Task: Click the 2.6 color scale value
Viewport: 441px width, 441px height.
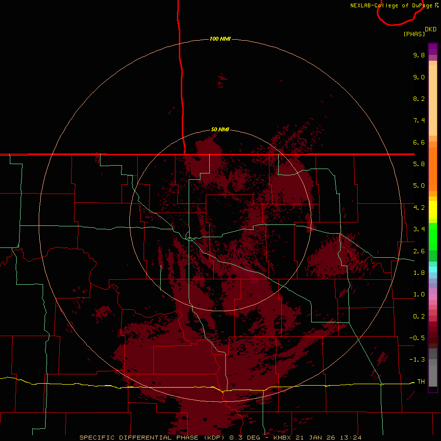Action: (x=419, y=251)
